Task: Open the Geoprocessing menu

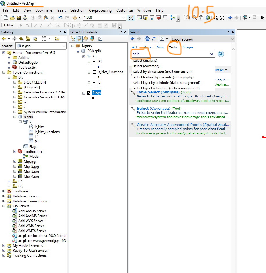Action: click(x=100, y=10)
